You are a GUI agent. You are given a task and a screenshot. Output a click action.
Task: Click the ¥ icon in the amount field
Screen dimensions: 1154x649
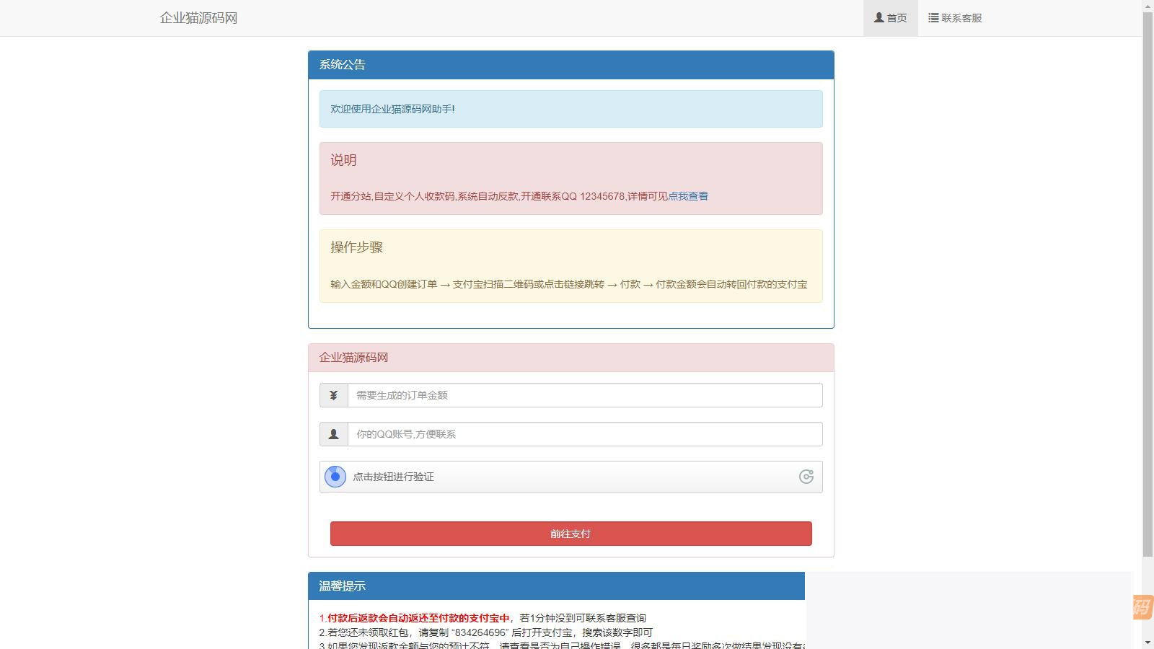click(333, 395)
